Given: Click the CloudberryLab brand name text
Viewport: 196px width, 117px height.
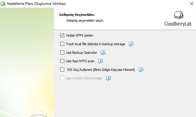Looking at the screenshot, I should coord(178,24).
